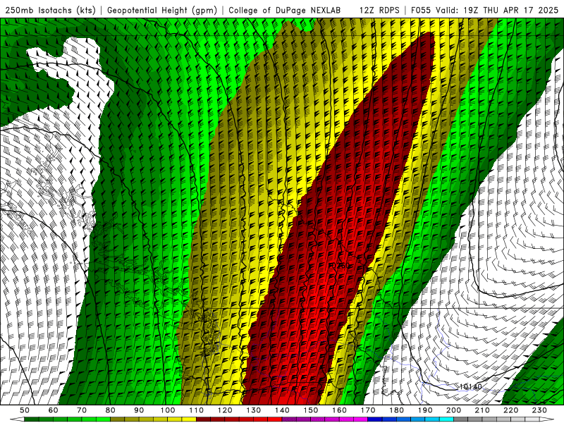Click the 230 kts legend label
This screenshot has height=423, width=564.
(x=539, y=410)
